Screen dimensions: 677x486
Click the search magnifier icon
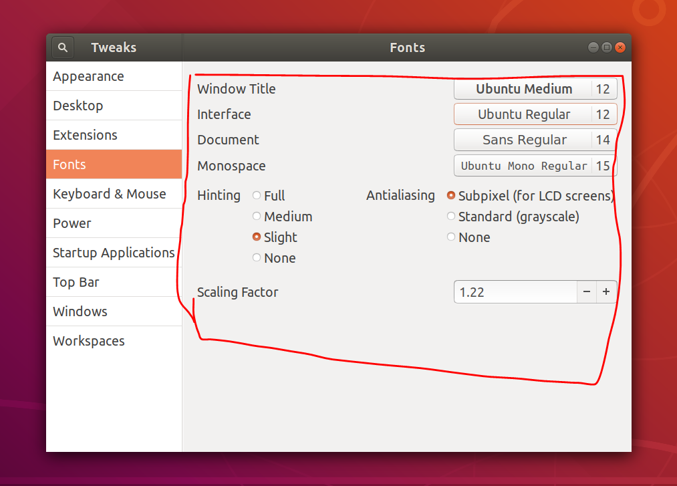tap(62, 47)
